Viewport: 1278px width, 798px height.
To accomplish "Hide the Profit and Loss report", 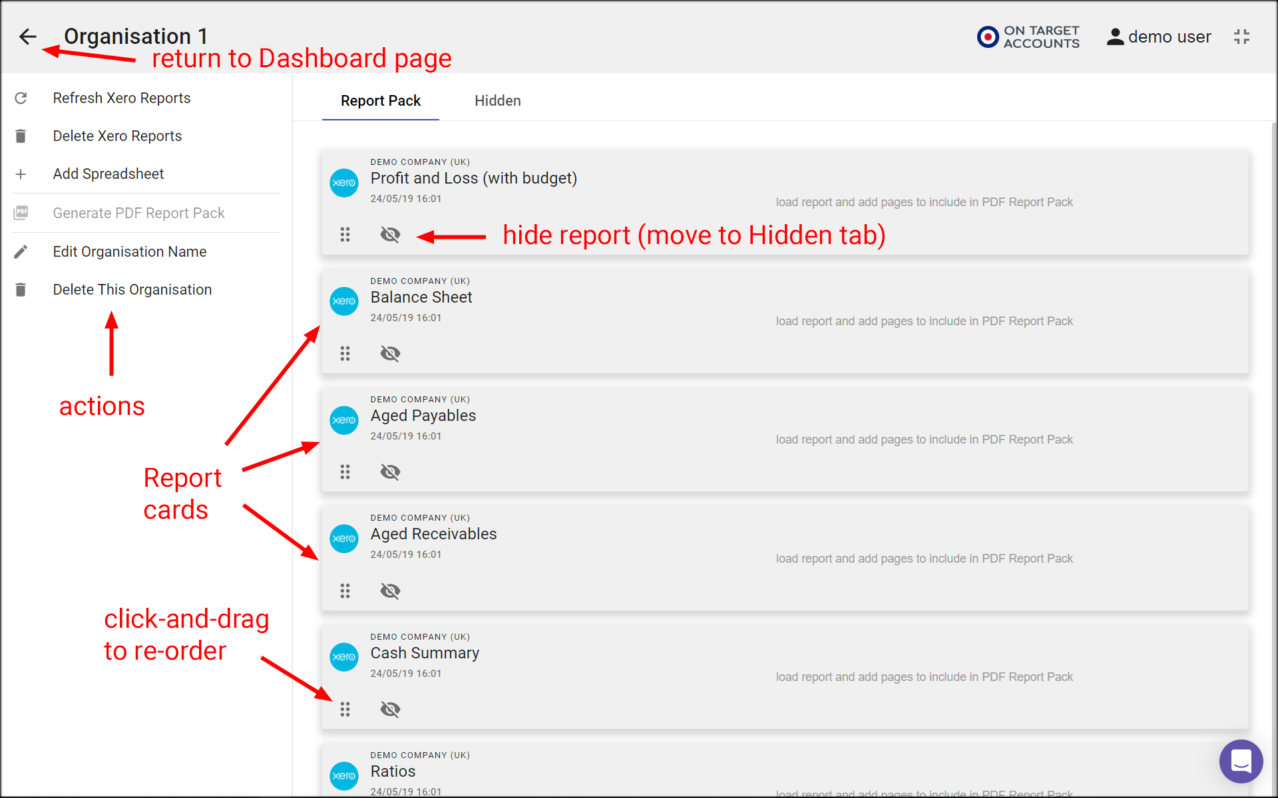I will (x=390, y=234).
